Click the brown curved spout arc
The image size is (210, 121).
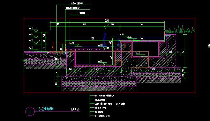tap(108, 27)
